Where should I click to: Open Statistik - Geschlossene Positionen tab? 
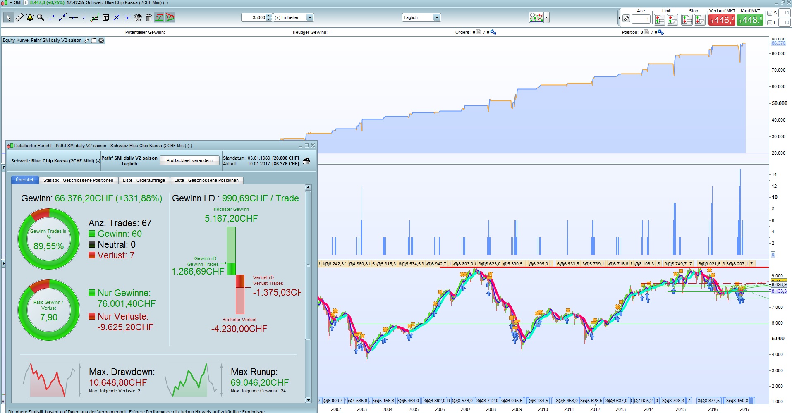pos(78,180)
